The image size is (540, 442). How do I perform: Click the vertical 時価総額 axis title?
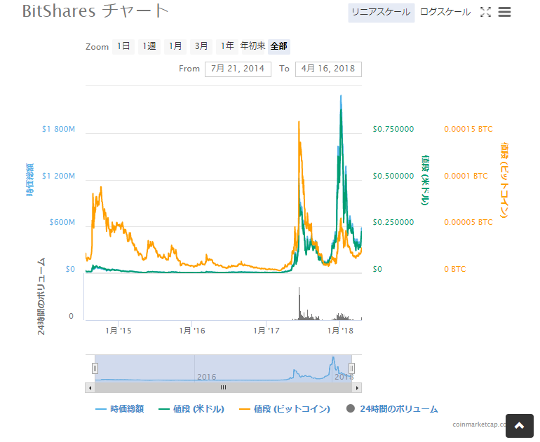[x=30, y=180]
